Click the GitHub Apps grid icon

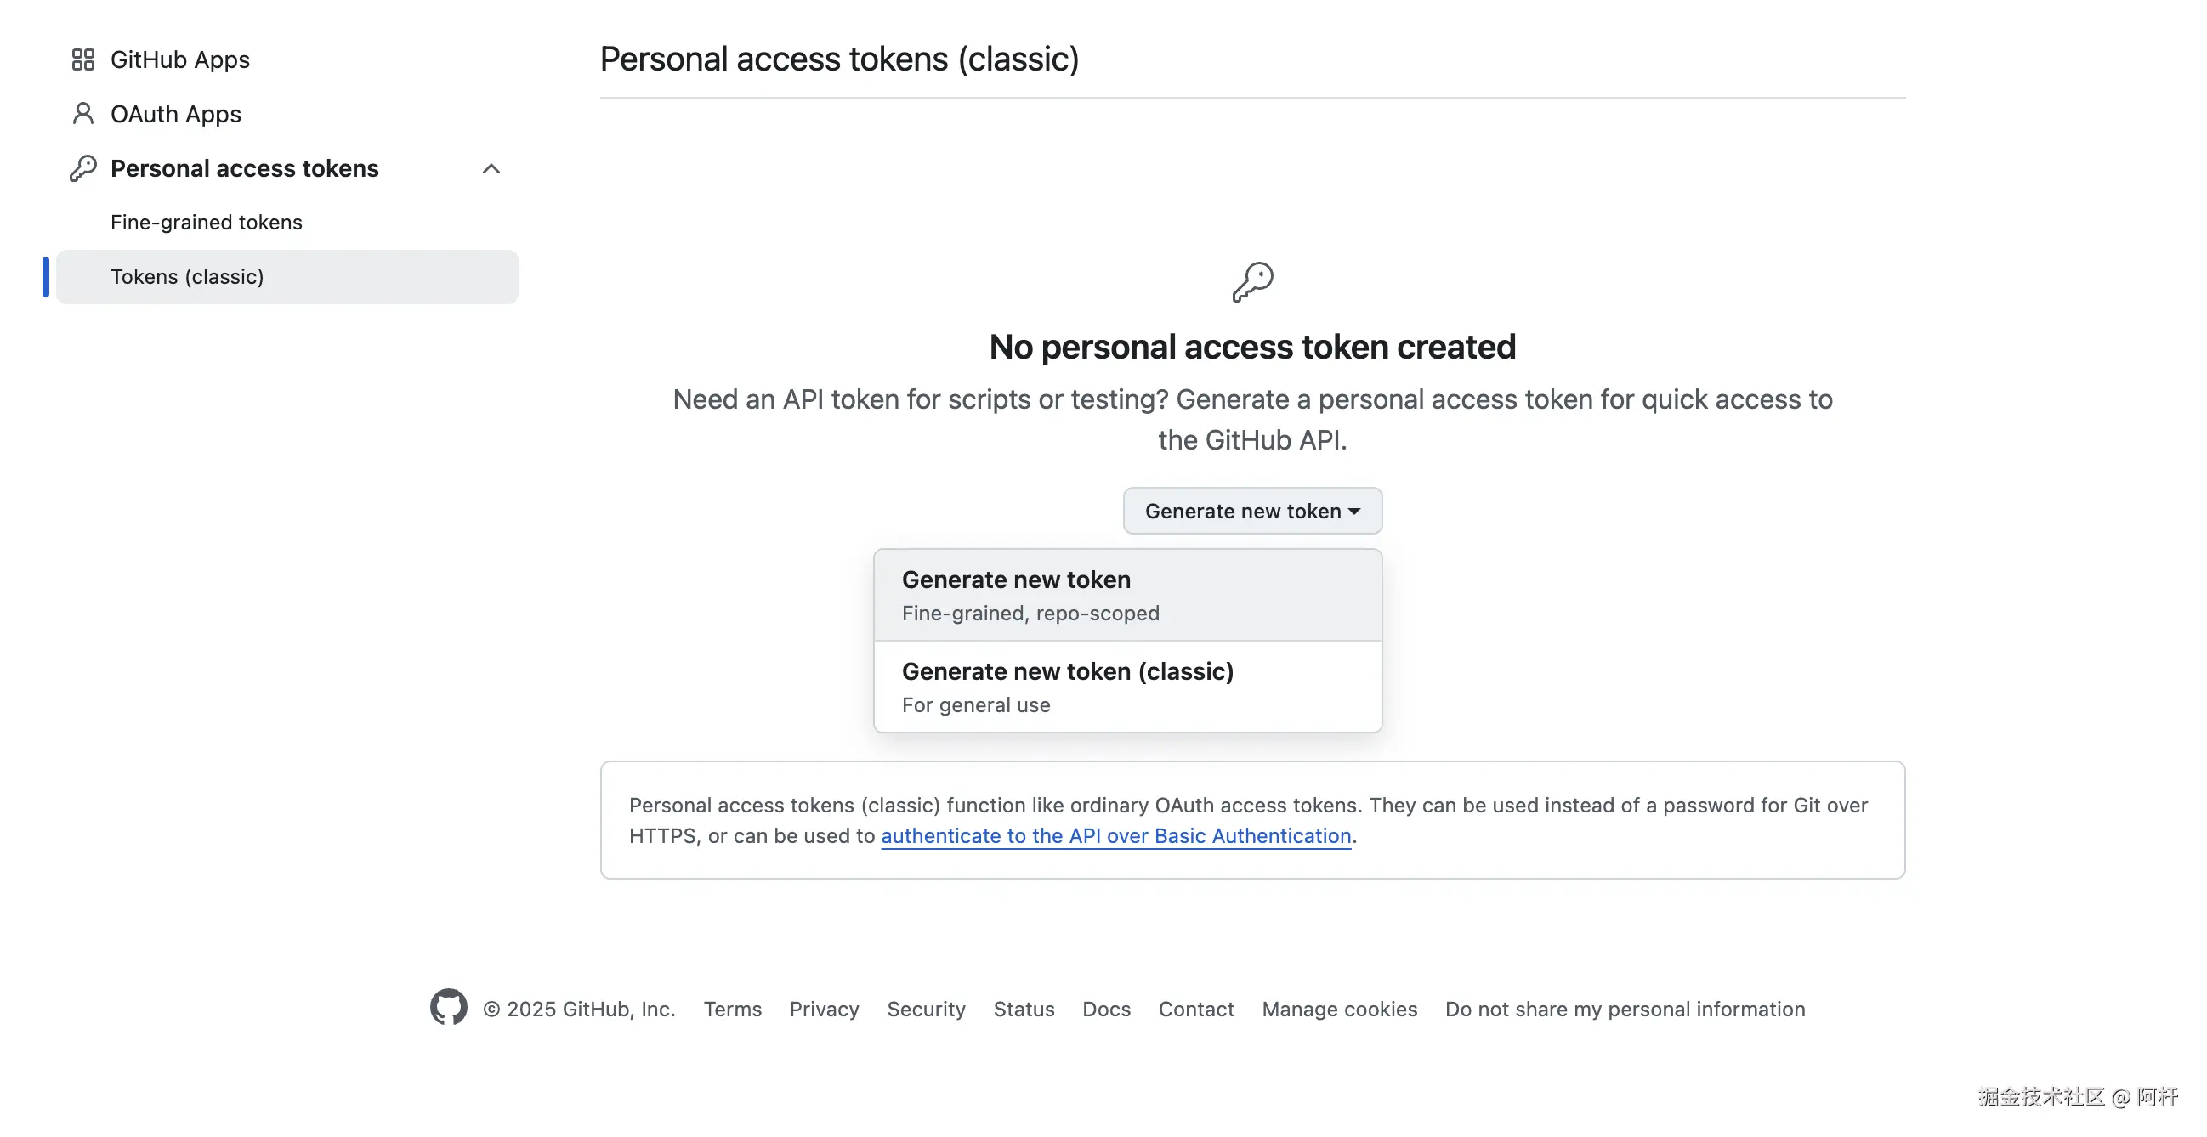(x=82, y=60)
